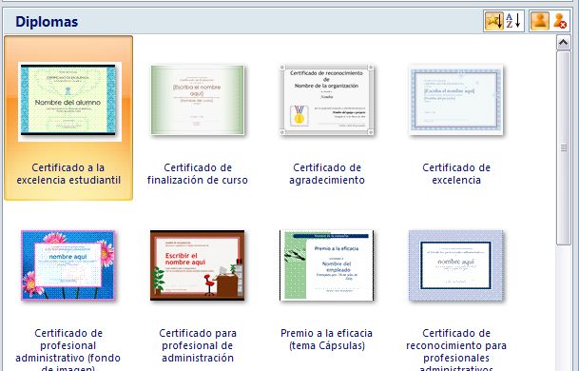Click the vertical scrollbar thumb

tap(564, 147)
